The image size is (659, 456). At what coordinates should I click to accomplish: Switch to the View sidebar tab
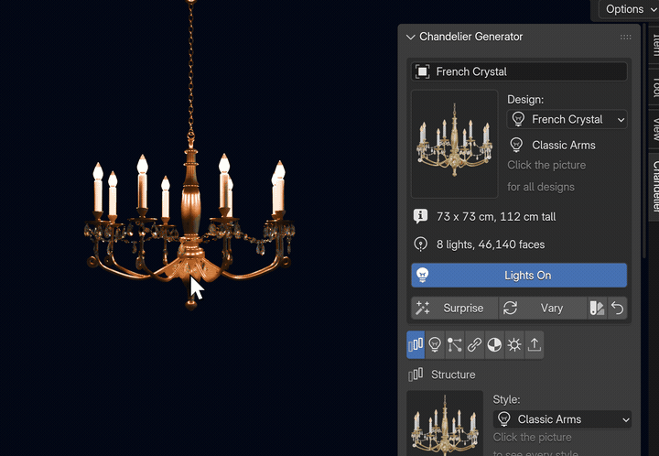click(x=655, y=129)
